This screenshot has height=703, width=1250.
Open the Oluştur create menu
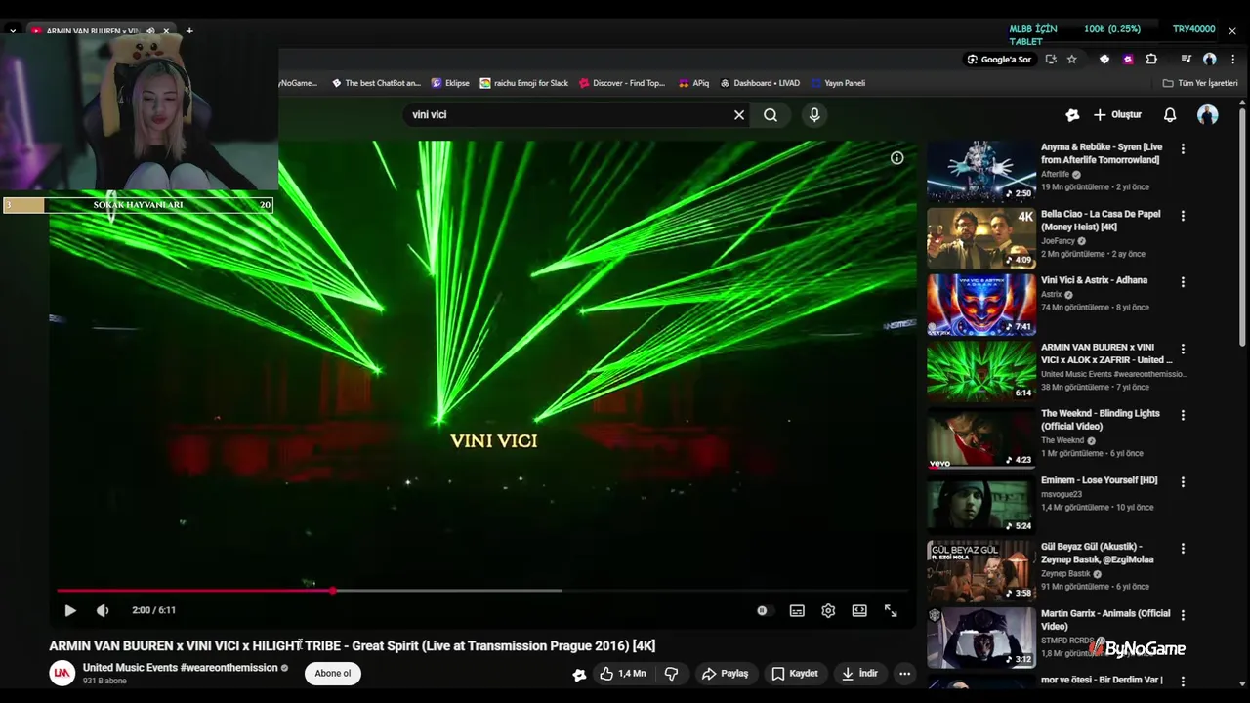tap(1117, 115)
